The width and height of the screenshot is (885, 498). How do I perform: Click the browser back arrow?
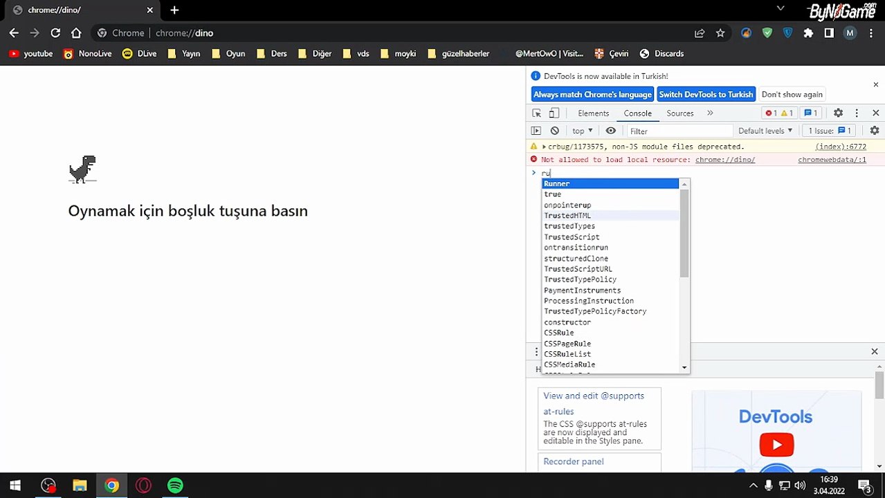(x=14, y=33)
